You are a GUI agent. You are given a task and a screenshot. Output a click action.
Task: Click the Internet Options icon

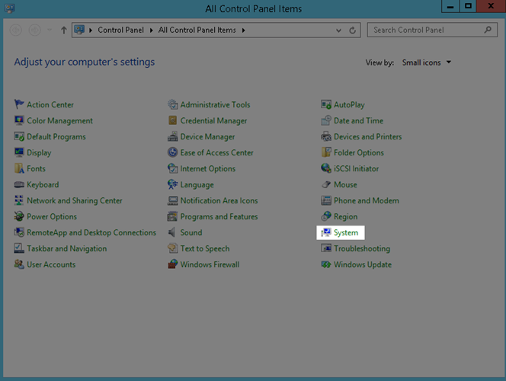(173, 168)
